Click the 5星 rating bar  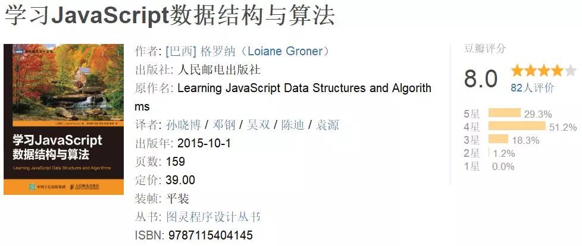[504, 113]
